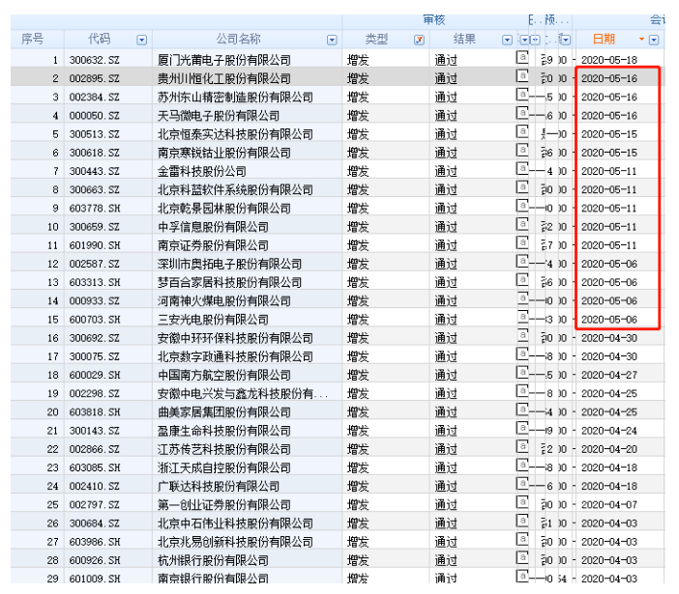Screen dimensions: 679x594
Task: Expand the 结果 column filter dropdown
Action: (x=507, y=40)
